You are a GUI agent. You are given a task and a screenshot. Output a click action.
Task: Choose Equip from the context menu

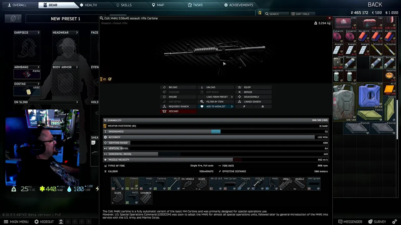tap(253, 87)
